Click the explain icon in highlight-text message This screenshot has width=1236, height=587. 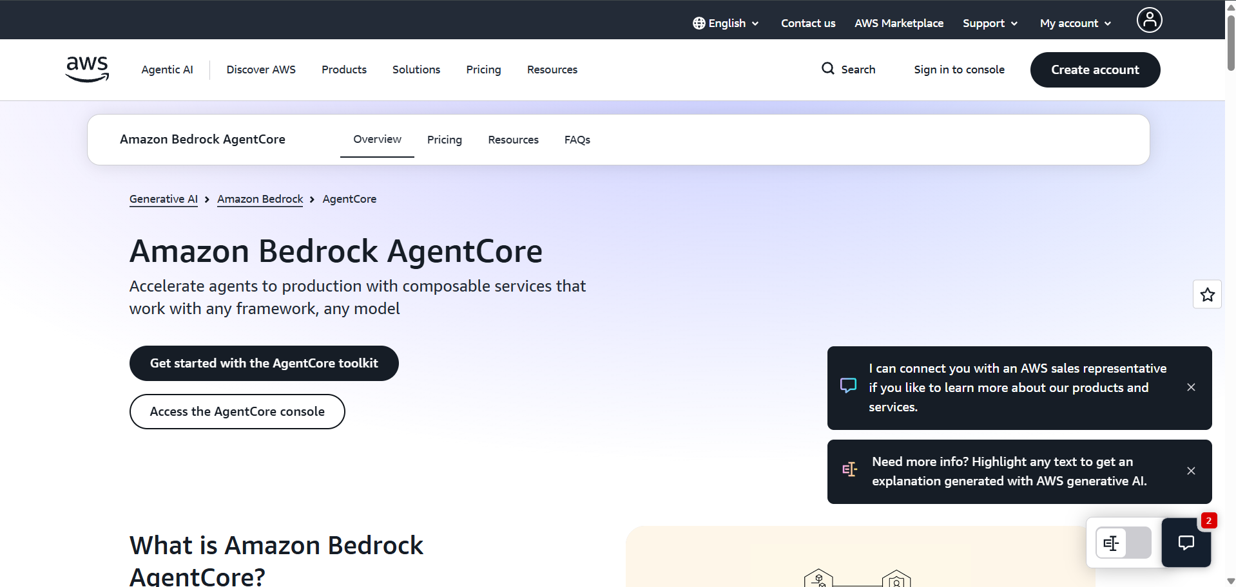tap(849, 470)
